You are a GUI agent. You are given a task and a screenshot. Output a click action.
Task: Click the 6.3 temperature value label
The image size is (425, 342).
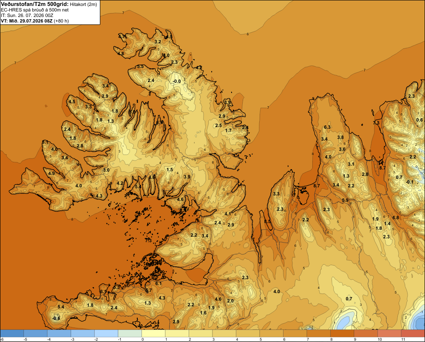pyautogui.click(x=327, y=127)
